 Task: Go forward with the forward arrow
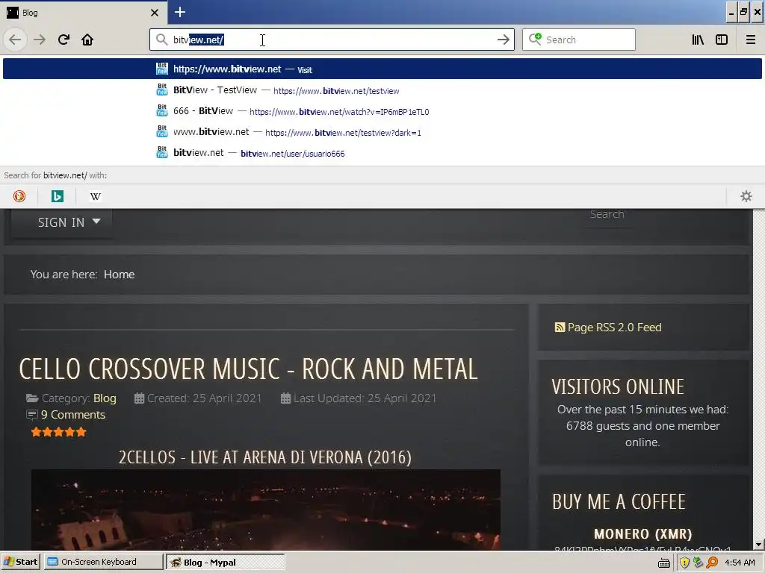[x=40, y=40]
